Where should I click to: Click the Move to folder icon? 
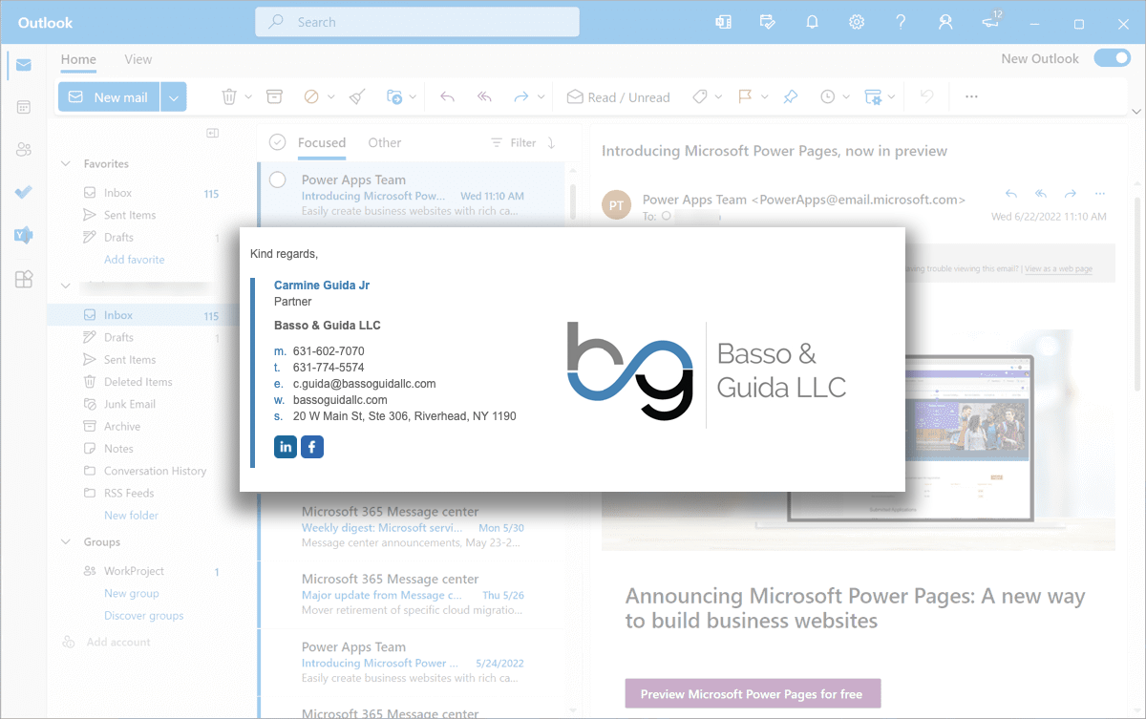394,96
